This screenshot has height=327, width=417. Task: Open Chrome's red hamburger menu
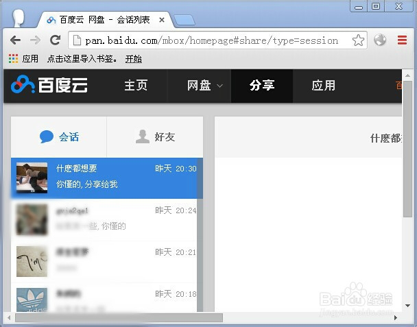click(402, 40)
